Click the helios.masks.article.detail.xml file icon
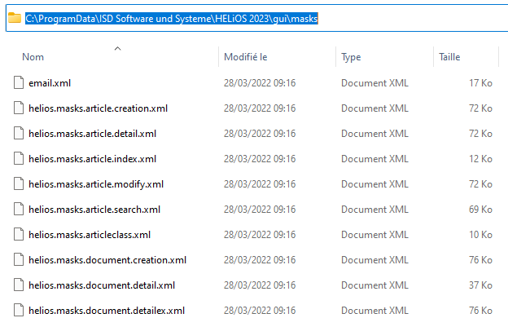Screen dimensions: 508x318 click(x=19, y=134)
